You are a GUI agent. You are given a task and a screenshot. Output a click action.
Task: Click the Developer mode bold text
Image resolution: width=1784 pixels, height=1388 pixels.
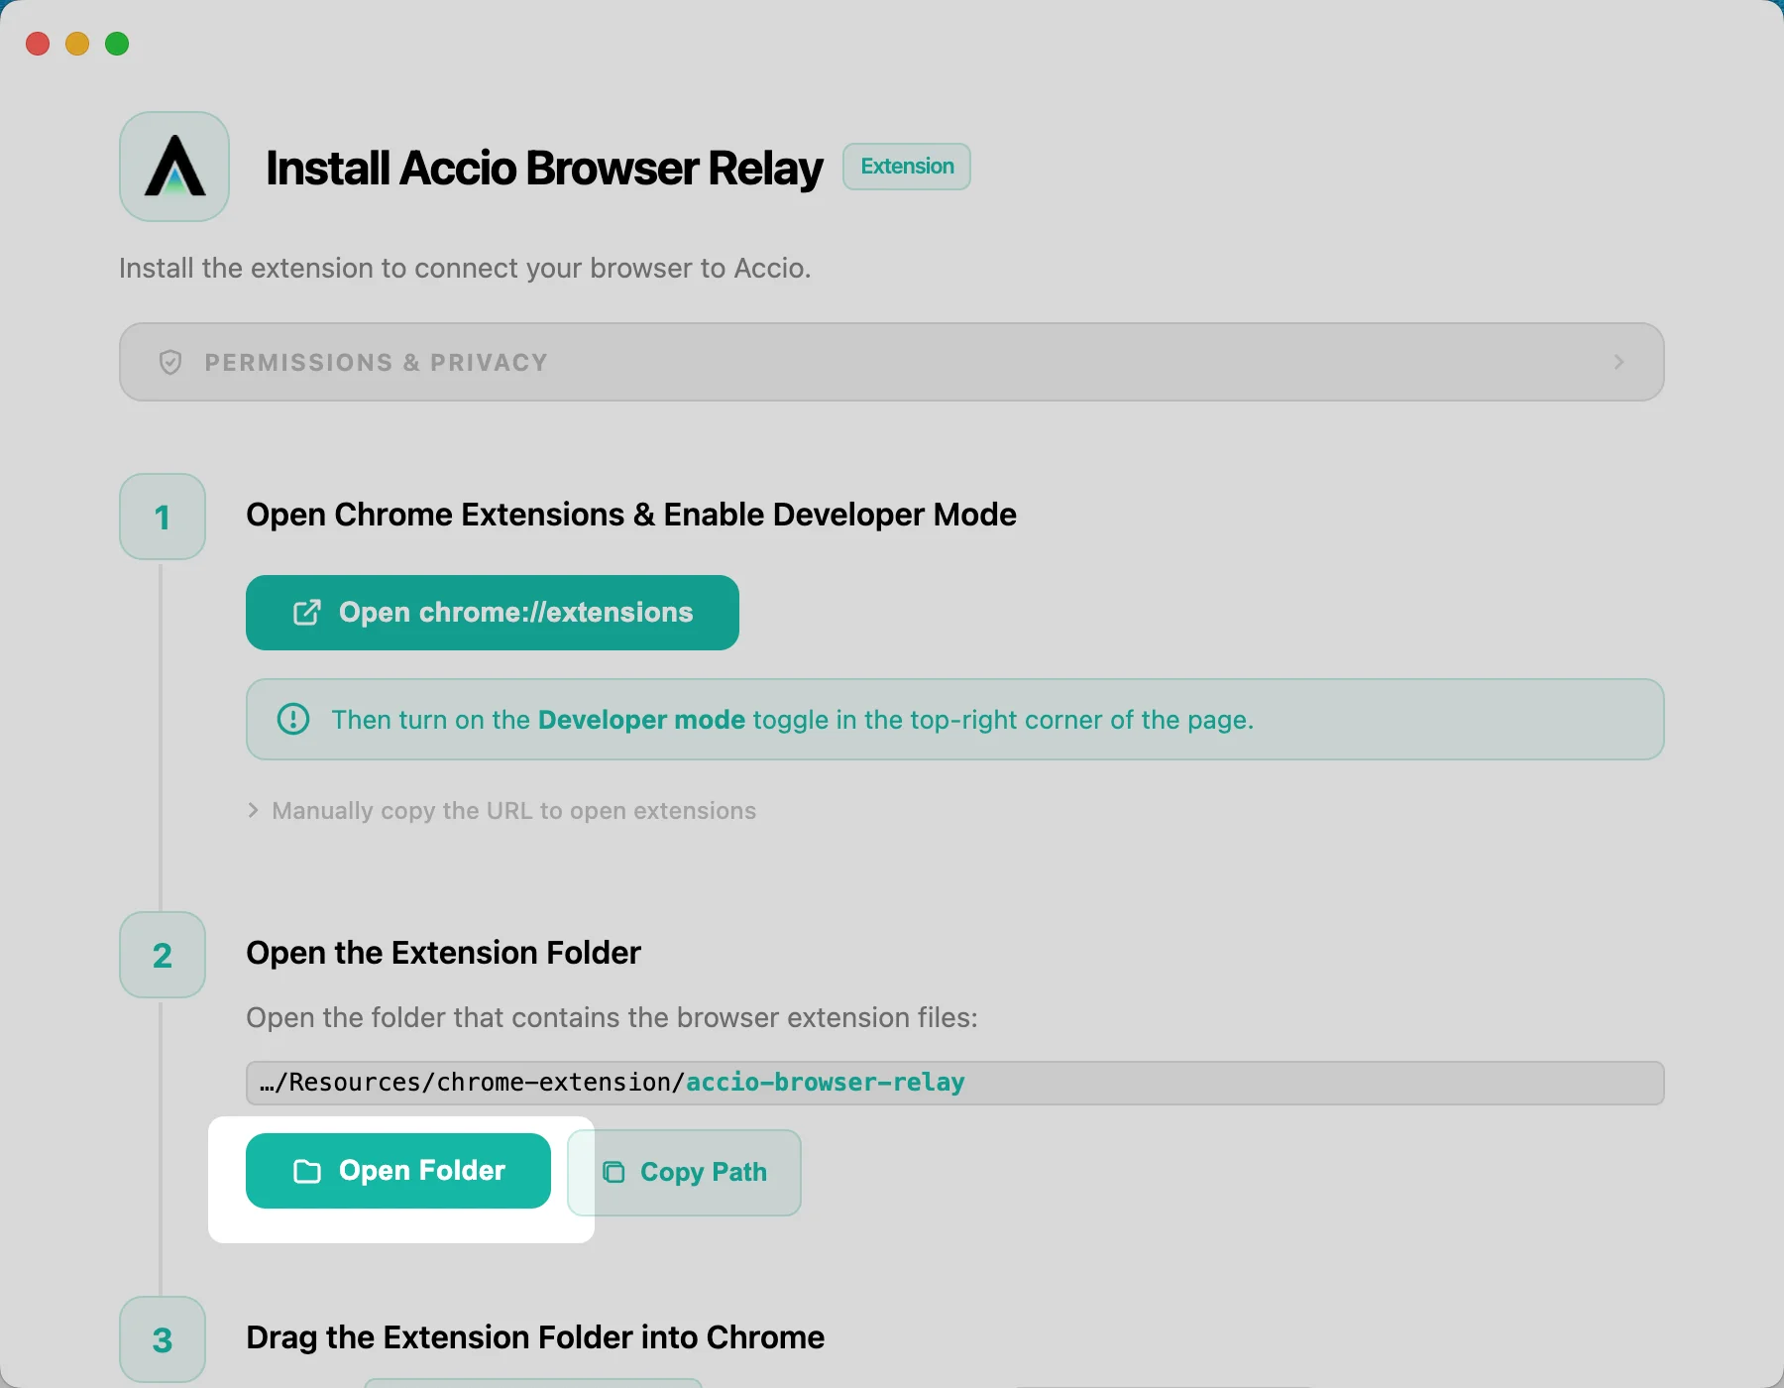click(x=641, y=720)
